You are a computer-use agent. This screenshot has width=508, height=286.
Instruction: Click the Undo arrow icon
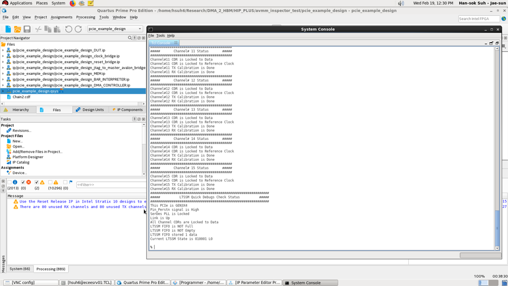click(69, 29)
